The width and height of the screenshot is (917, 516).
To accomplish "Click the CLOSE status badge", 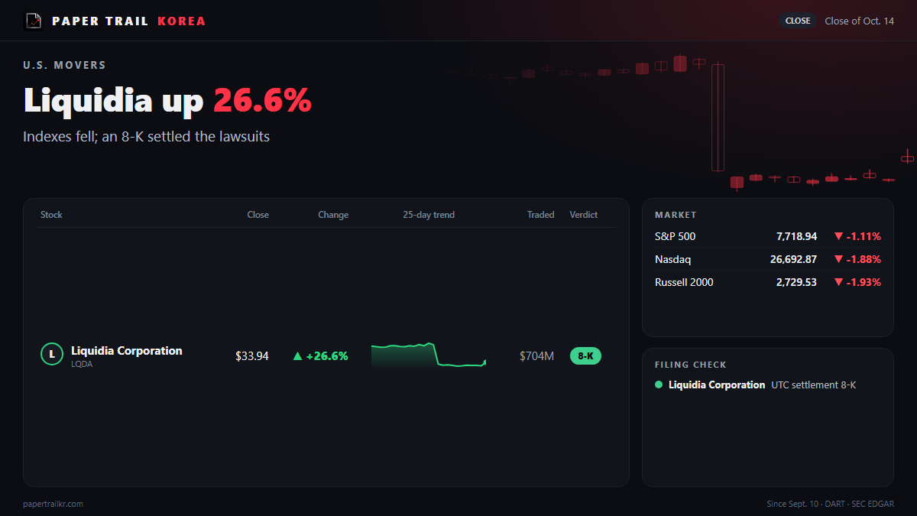I will tap(798, 21).
